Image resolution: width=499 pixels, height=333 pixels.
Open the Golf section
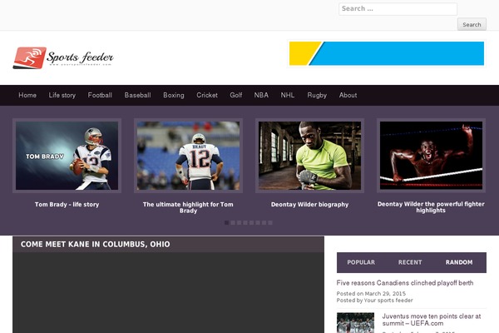coord(236,95)
